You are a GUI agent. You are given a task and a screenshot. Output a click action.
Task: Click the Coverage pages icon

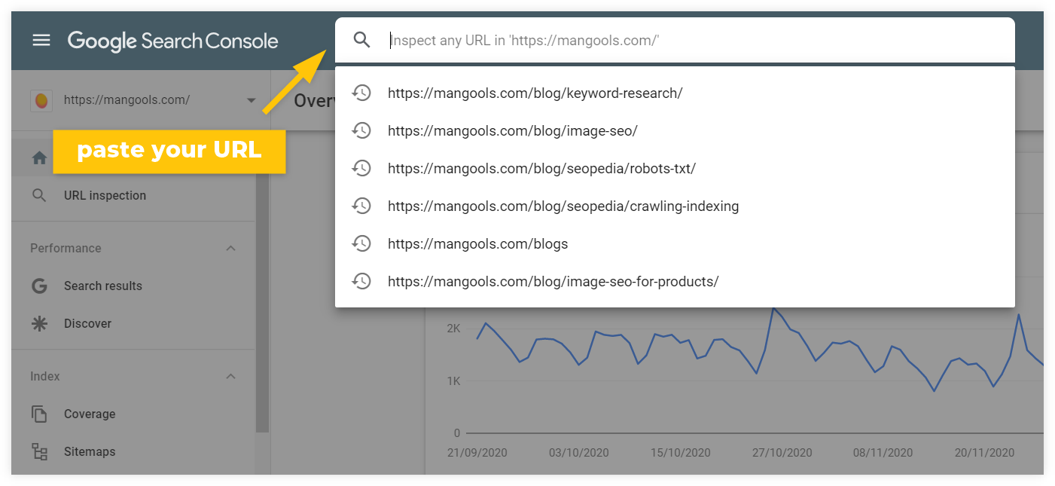tap(40, 414)
